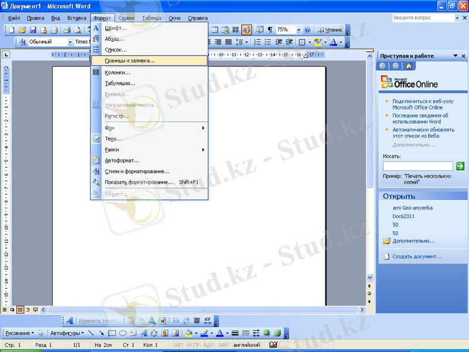
Task: Switch to page layout view button
Action: pos(20,309)
